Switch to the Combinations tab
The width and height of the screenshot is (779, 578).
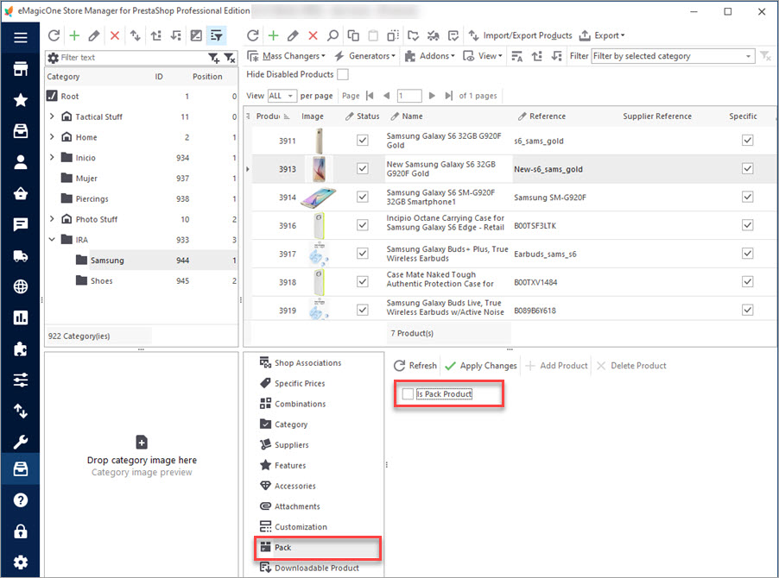(293, 404)
